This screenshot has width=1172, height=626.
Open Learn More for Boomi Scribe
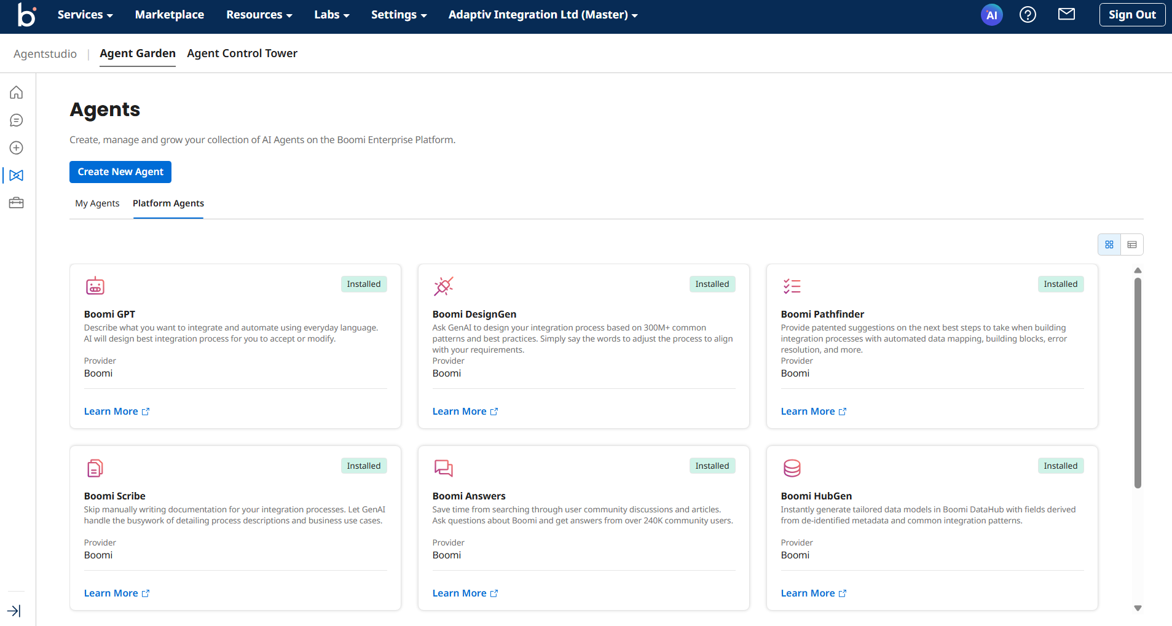tap(117, 593)
